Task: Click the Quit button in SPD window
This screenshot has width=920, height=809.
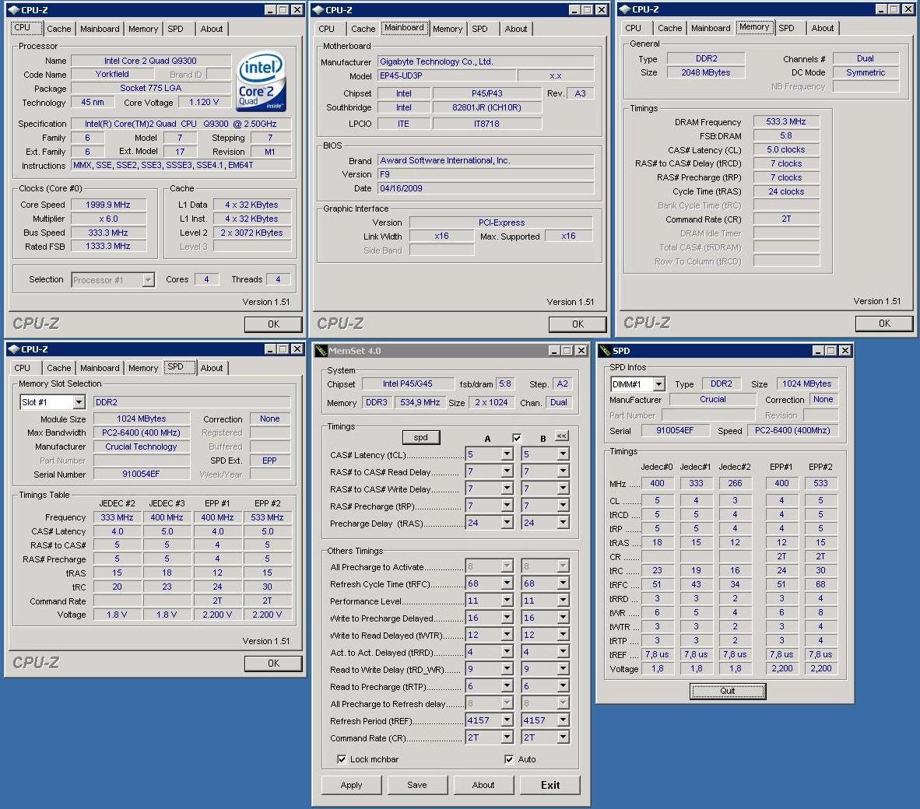Action: pos(728,692)
